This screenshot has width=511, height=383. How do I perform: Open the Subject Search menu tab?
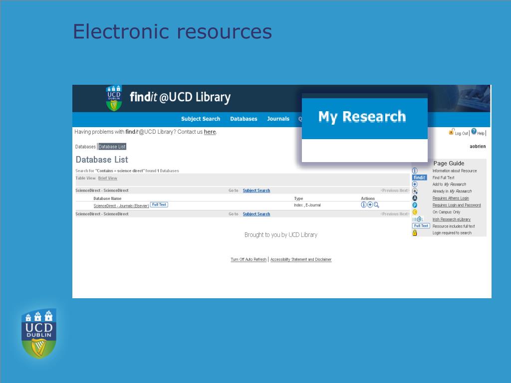point(201,119)
